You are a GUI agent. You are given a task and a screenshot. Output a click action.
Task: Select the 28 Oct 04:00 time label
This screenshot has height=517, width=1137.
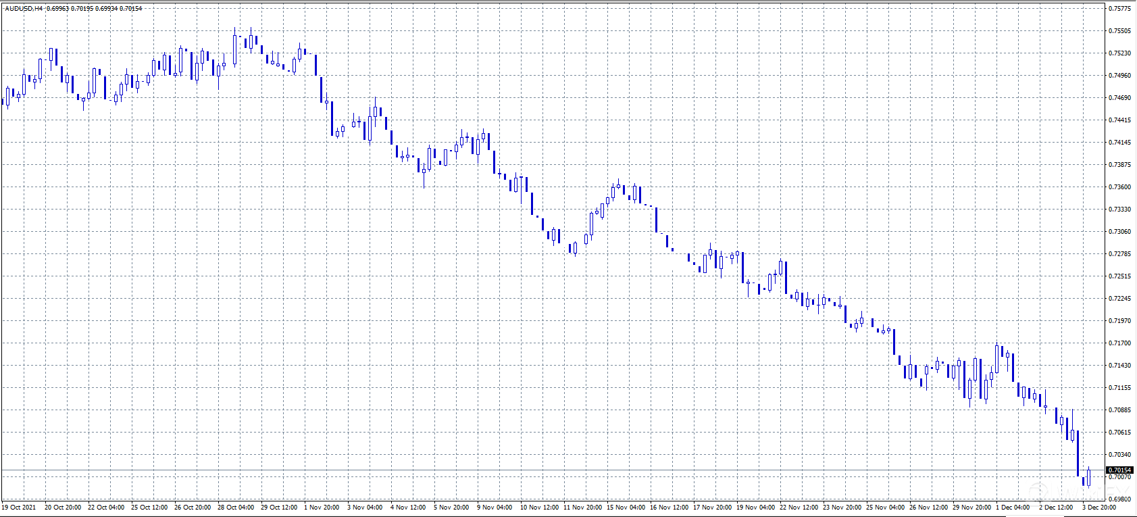[236, 507]
